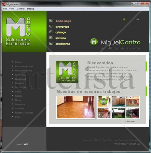This screenshot has width=151, height=153.
Task: Click the MiguelCarrizo brand title
Action: click(121, 42)
